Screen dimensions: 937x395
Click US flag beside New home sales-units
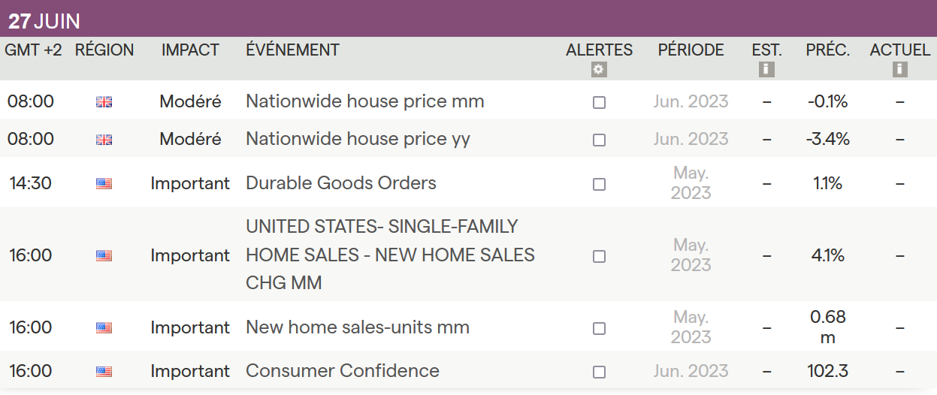(x=104, y=328)
